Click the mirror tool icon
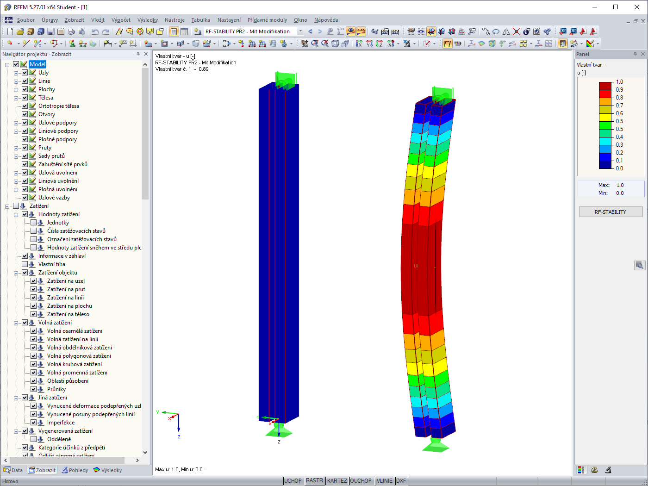This screenshot has height=486, width=648. point(506,31)
